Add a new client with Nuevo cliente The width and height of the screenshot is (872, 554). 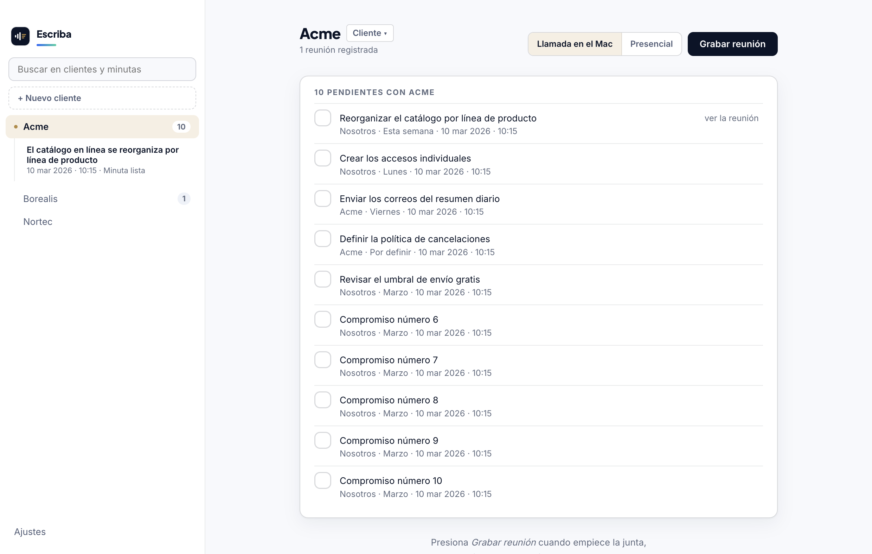pyautogui.click(x=102, y=98)
